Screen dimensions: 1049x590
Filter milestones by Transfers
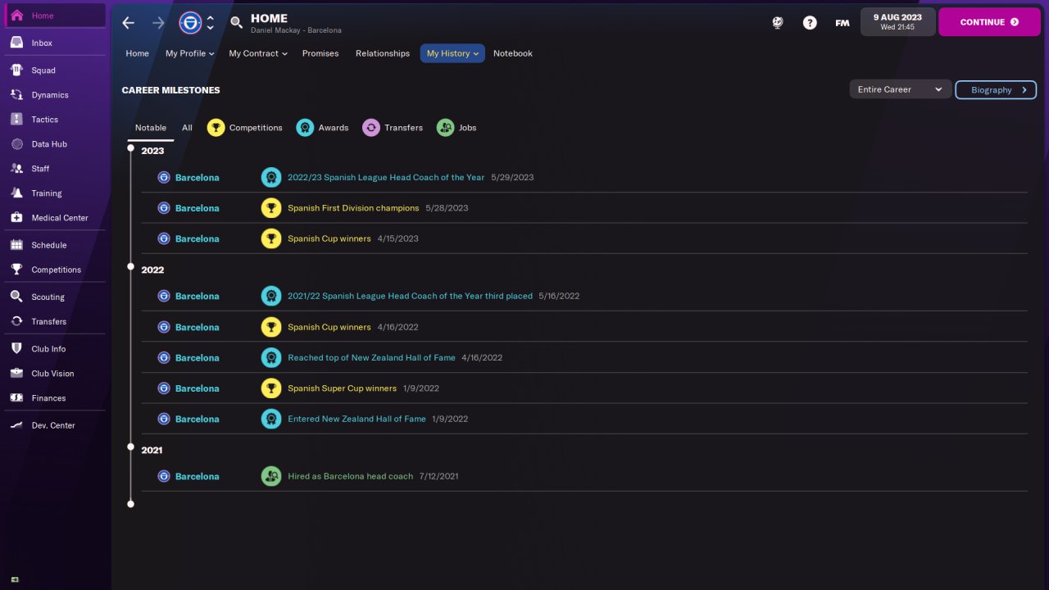(393, 128)
